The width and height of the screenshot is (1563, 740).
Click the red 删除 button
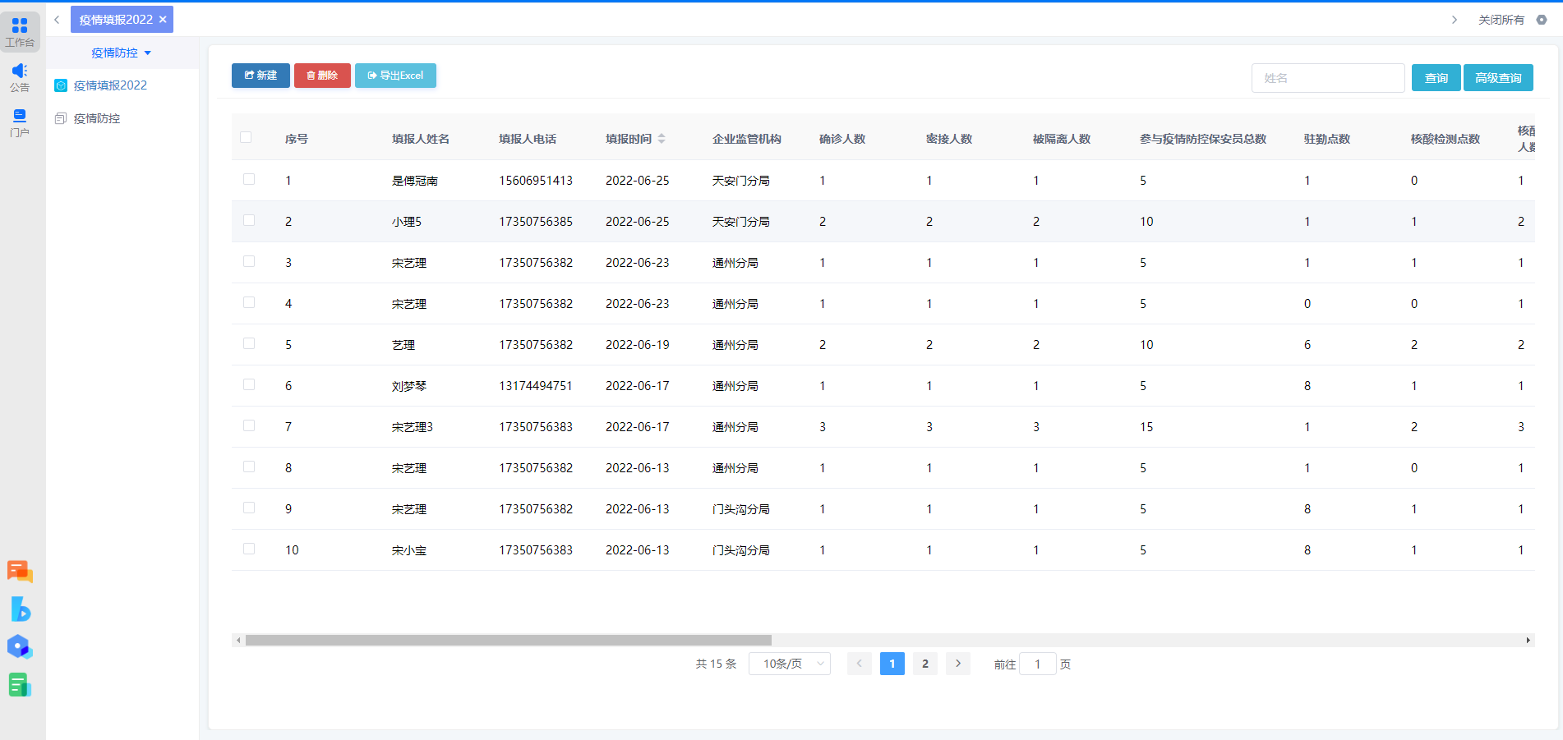(322, 76)
